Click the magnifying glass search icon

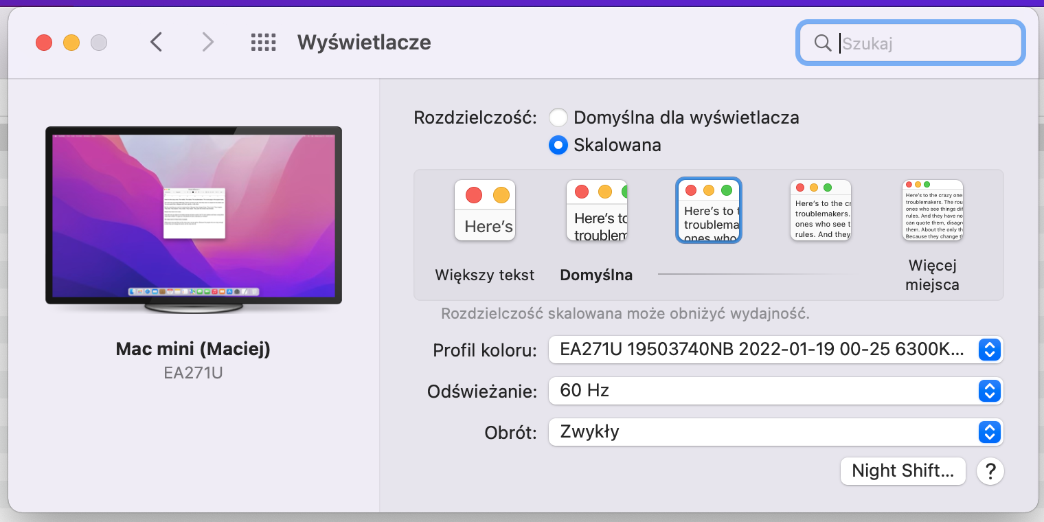click(822, 43)
